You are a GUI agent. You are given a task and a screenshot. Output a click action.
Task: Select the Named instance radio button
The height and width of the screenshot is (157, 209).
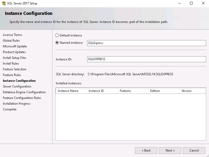57,43
